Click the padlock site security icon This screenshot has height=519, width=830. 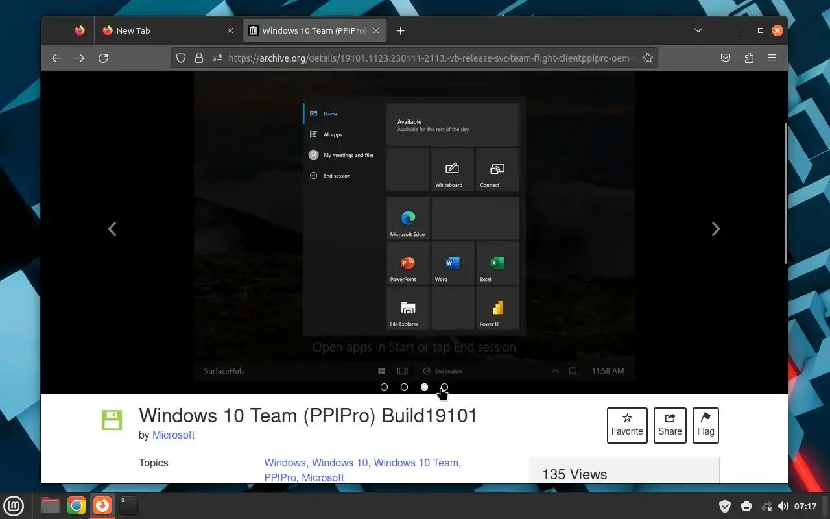[199, 58]
